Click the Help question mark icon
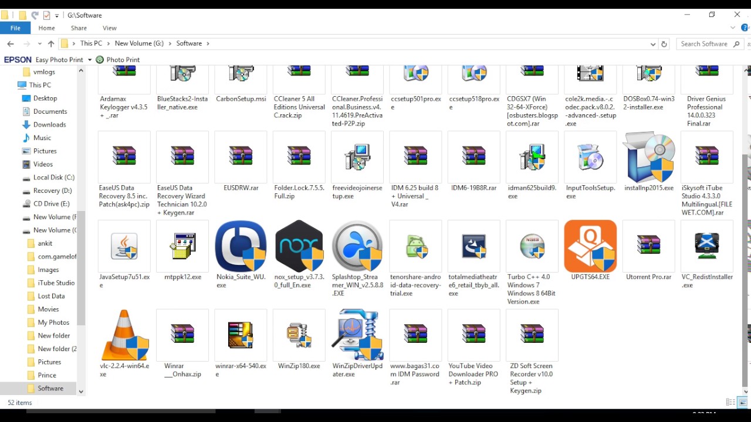Screen dimensions: 751x422 tap(745, 28)
